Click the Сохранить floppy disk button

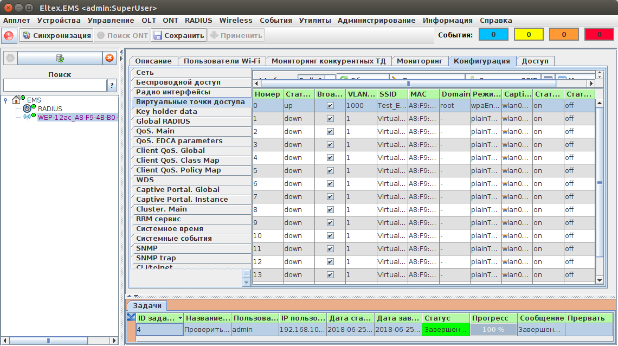178,36
